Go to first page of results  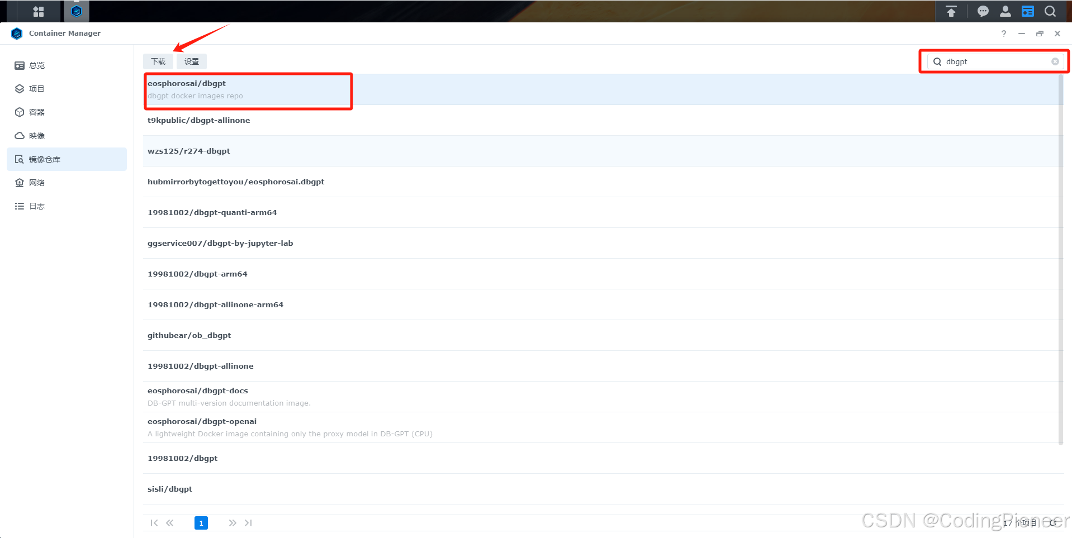(x=154, y=523)
